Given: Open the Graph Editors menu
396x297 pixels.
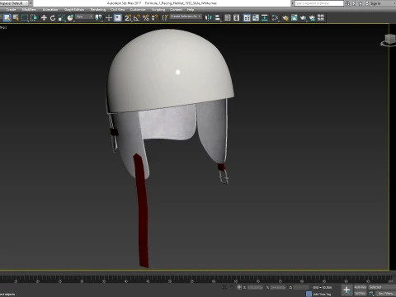Looking at the screenshot, I should (74, 9).
